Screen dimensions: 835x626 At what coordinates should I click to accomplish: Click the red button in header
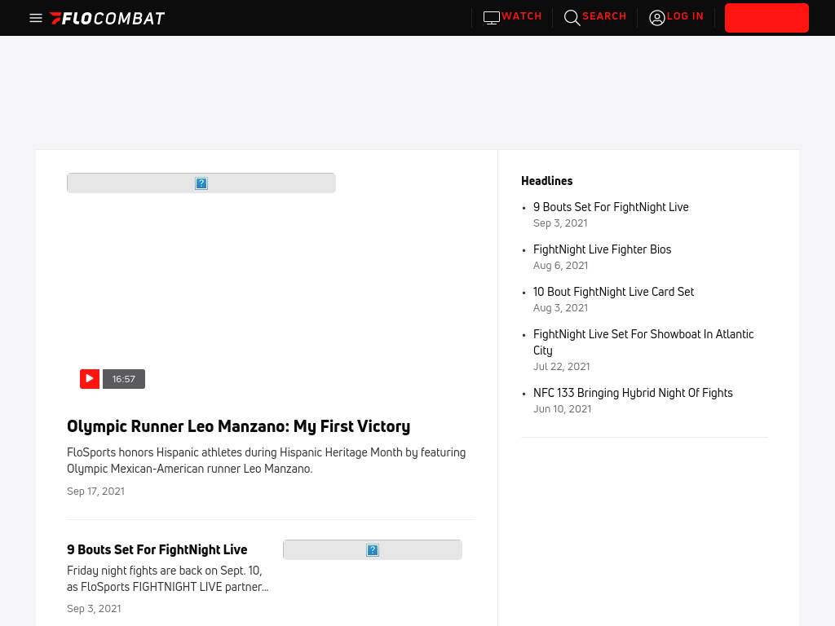pos(767,18)
